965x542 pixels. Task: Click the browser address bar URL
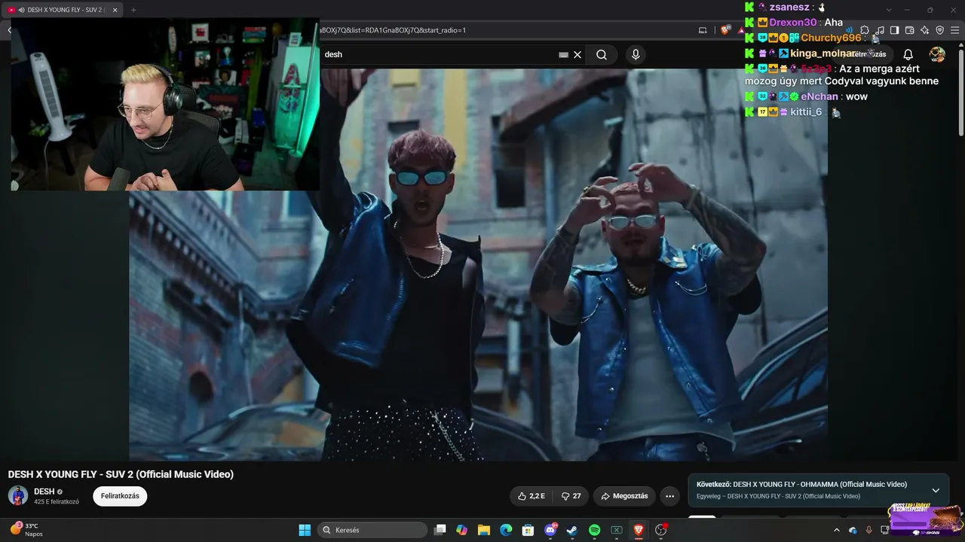tap(392, 30)
